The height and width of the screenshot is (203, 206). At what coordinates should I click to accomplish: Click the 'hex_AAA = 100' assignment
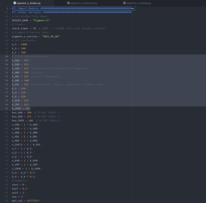pos(22,112)
